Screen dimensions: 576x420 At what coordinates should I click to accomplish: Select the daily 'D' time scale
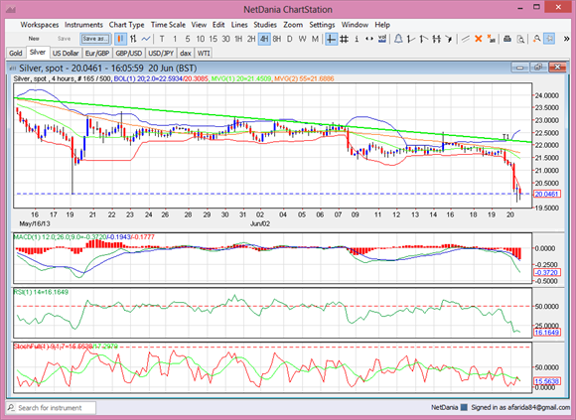point(289,39)
